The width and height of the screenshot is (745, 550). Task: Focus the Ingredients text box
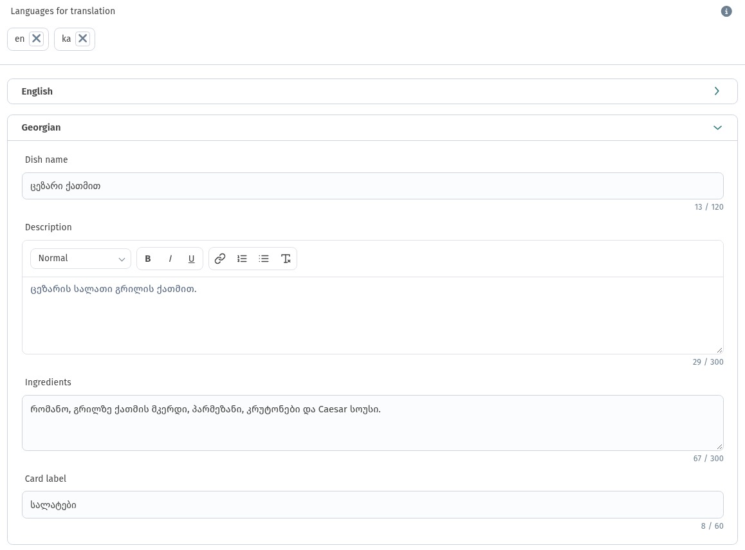tap(372, 423)
